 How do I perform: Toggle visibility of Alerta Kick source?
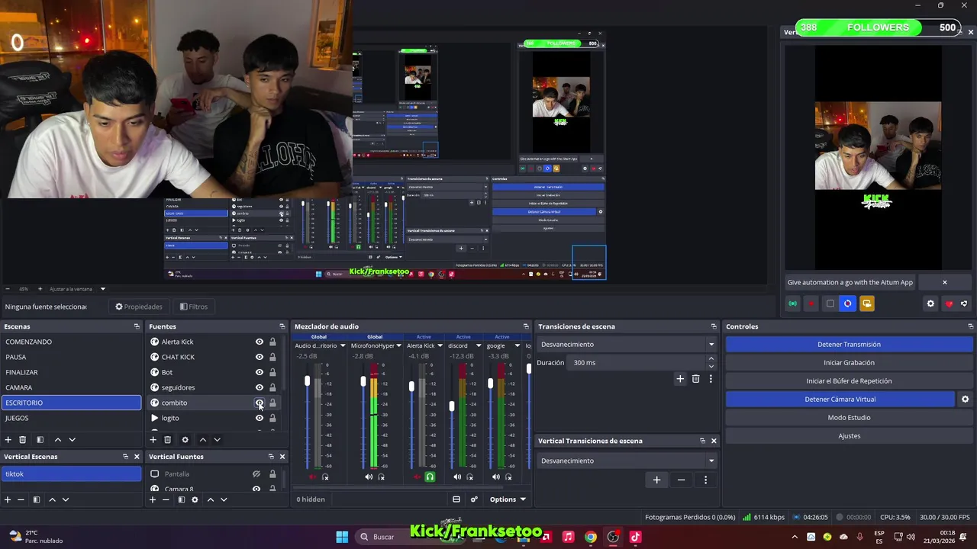260,342
